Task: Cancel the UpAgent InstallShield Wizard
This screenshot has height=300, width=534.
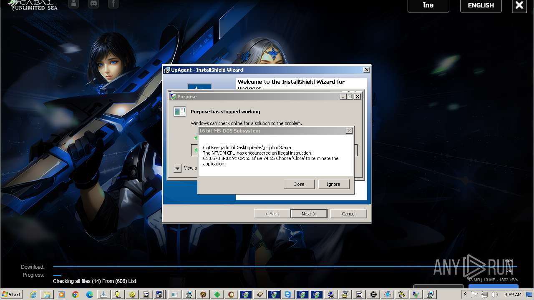Action: [x=348, y=214]
